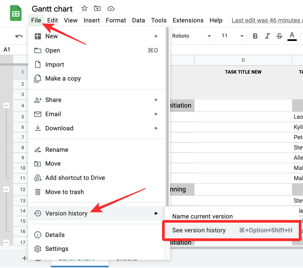303x268 pixels.
Task: Open the text color picker
Action: 292,36
